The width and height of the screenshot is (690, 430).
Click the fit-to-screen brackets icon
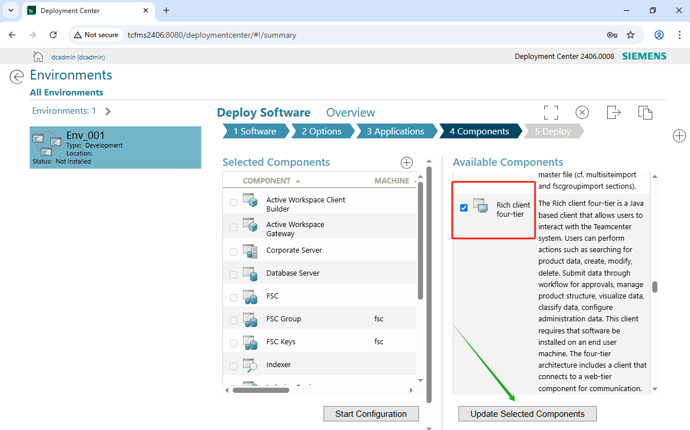551,112
